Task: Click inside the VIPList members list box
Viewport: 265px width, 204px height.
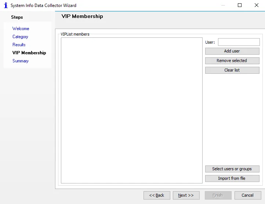Action: (x=132, y=110)
